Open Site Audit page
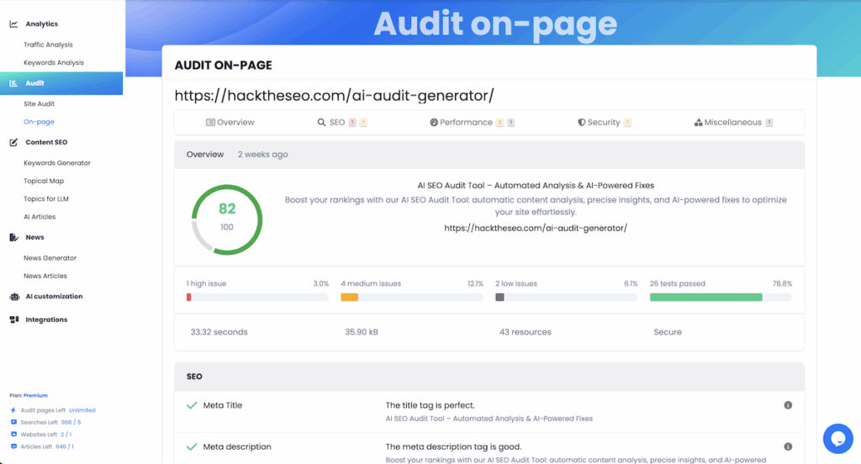The width and height of the screenshot is (861, 464). 39,103
